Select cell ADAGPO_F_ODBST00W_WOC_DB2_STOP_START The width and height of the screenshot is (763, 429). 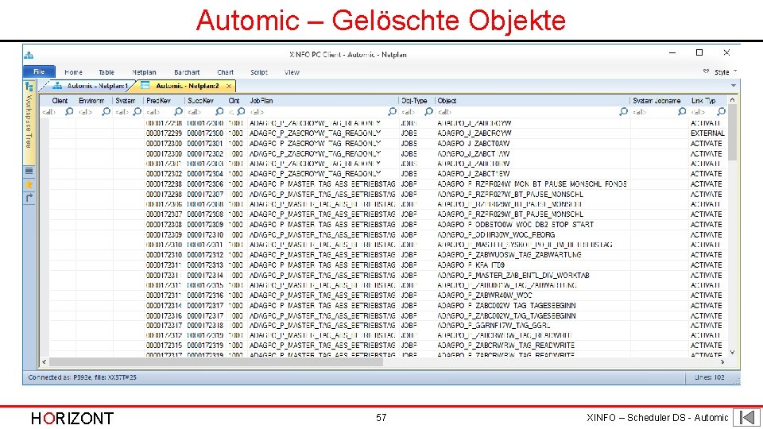pyautogui.click(x=515, y=224)
